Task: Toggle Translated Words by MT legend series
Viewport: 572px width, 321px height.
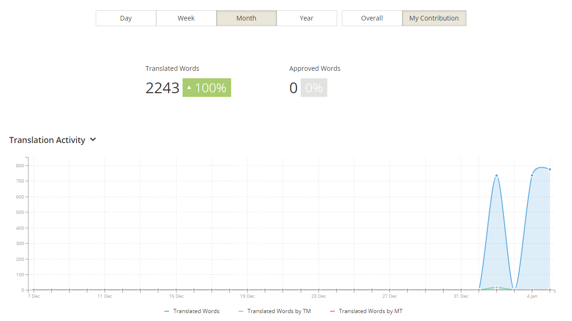Action: [366, 311]
